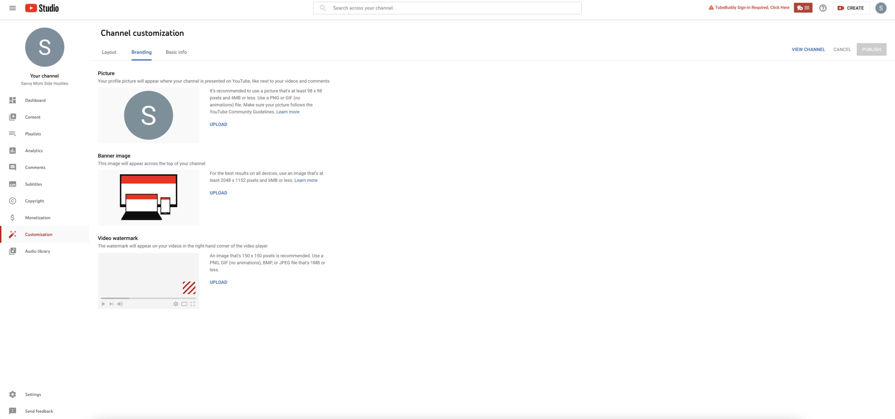This screenshot has height=419, width=895.
Task: Click the Copyright sidebar icon
Action: point(12,201)
